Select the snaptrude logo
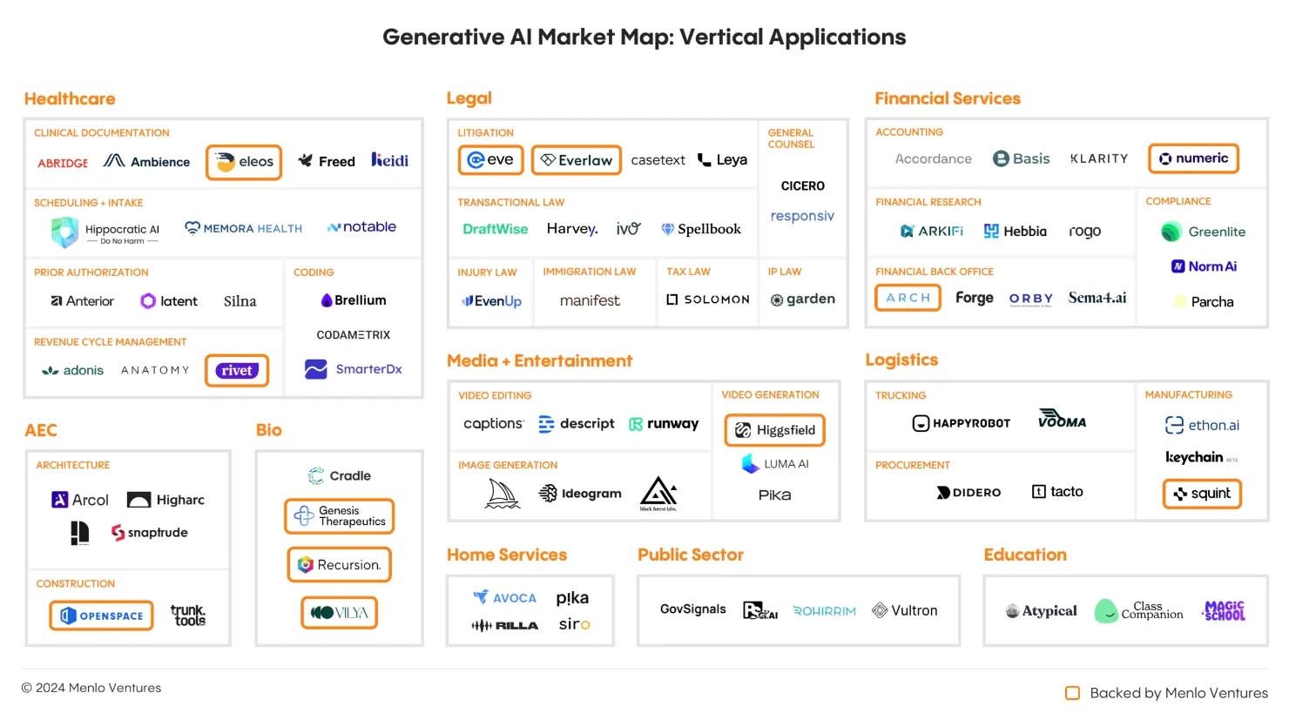 pos(150,533)
